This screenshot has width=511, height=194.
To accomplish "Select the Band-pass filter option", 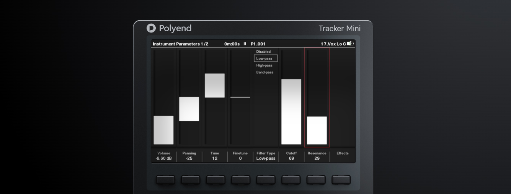I will [265, 72].
